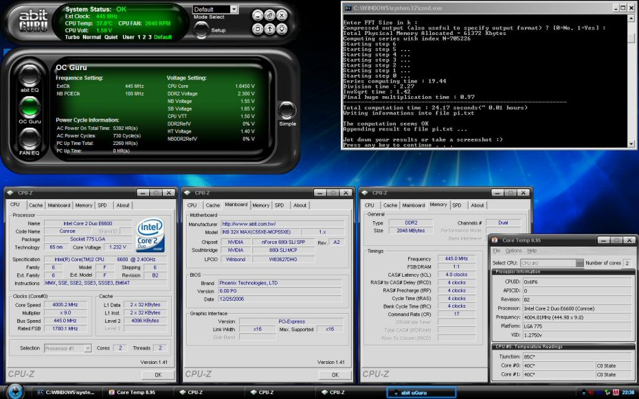Click the round Setup knob in uGuru
This screenshot has height=399, width=639.
pyautogui.click(x=201, y=30)
